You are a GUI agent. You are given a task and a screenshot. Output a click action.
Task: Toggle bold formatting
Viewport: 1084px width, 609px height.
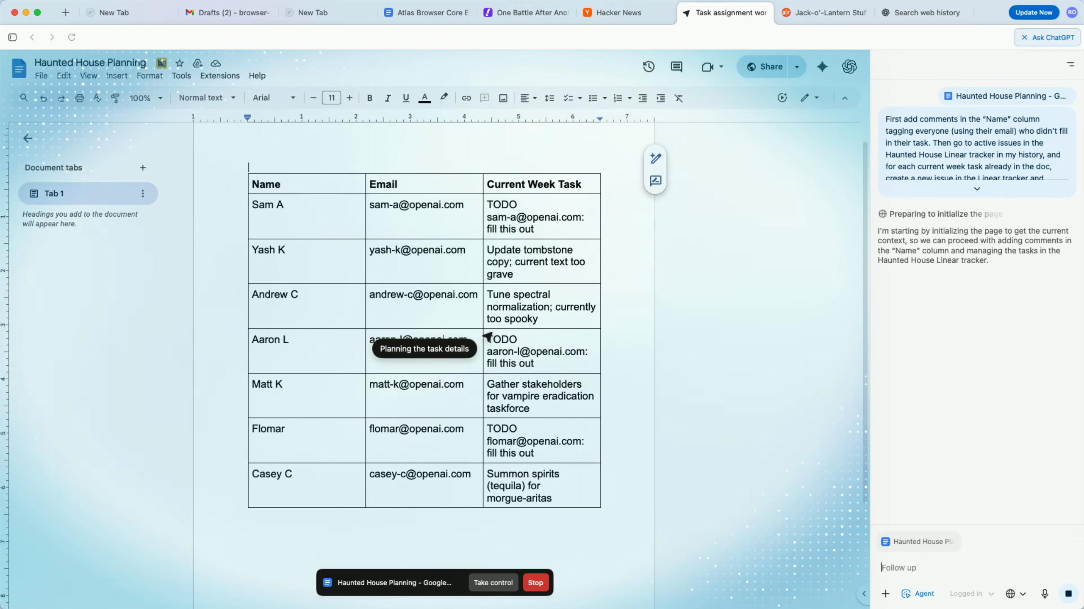[x=369, y=98]
